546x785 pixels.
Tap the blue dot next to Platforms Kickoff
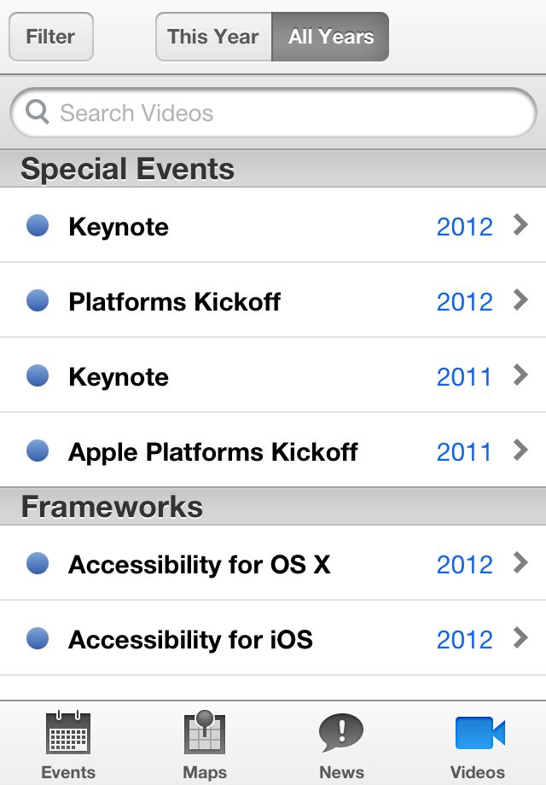38,300
